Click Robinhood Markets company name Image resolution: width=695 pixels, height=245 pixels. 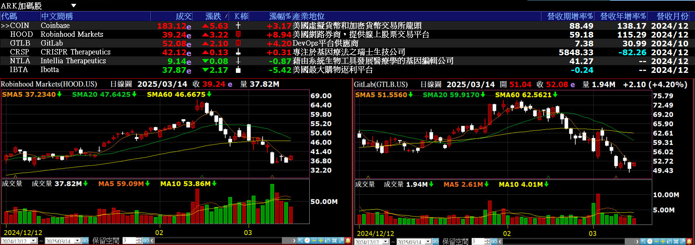coord(72,34)
